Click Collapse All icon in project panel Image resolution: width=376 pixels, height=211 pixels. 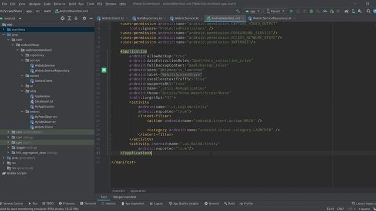pos(76,18)
